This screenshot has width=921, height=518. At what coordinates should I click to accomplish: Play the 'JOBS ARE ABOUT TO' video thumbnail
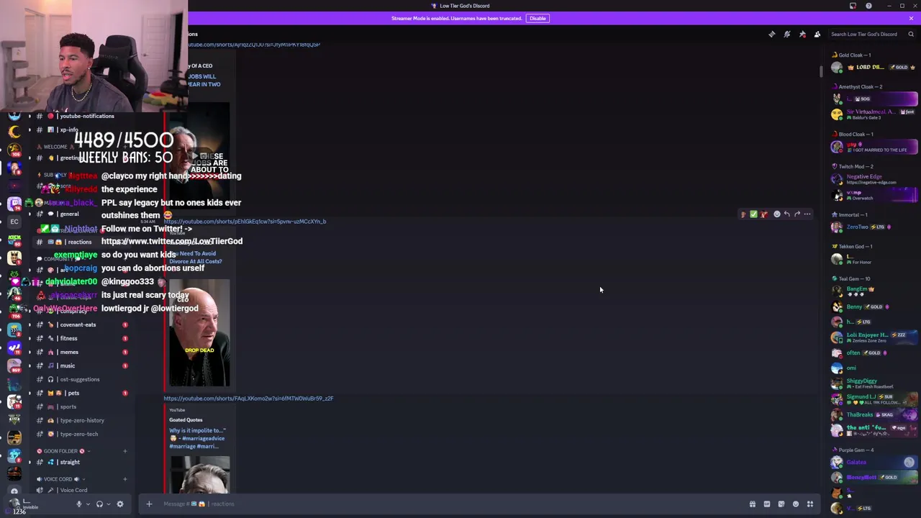tap(199, 155)
